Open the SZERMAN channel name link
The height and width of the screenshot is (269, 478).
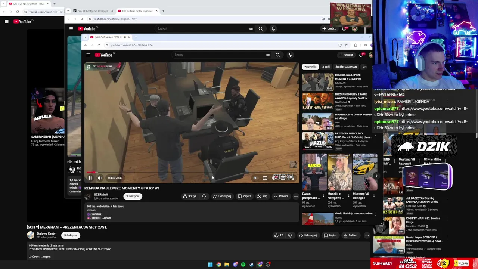click(x=101, y=195)
